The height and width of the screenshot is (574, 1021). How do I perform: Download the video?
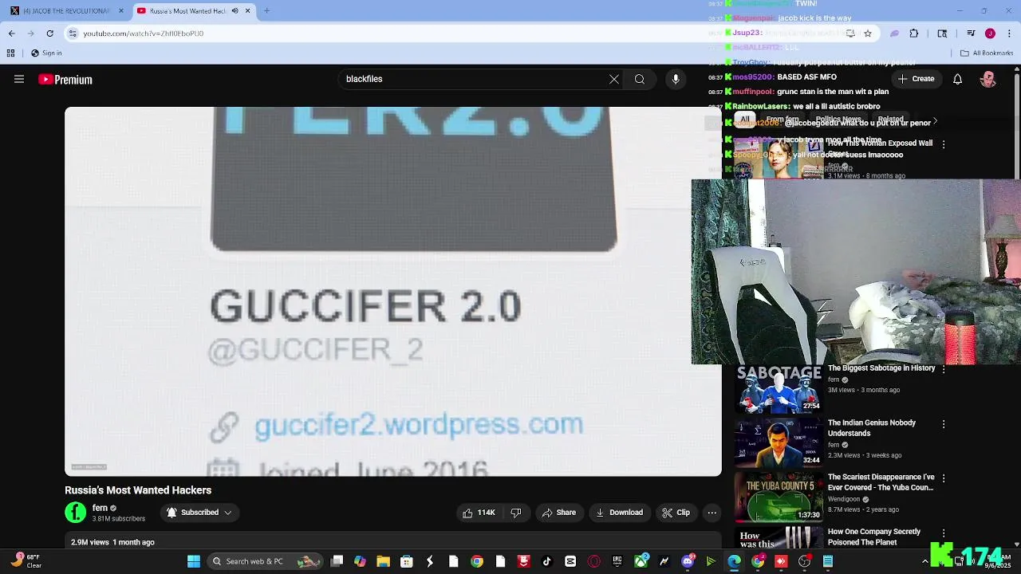click(x=619, y=513)
